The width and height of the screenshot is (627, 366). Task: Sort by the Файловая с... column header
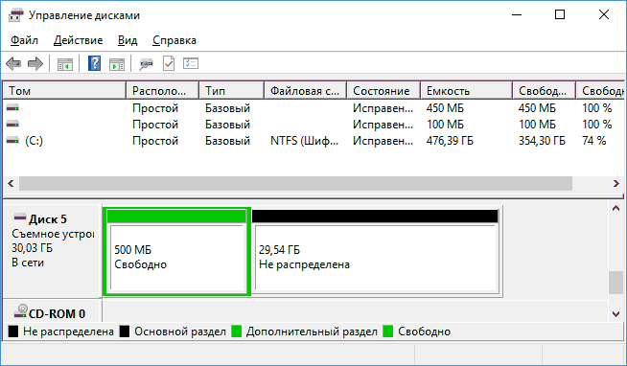306,91
